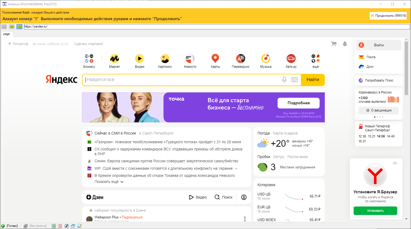The width and height of the screenshot is (411, 229).
Task: Open the Метро tab
Action: coord(279,157)
